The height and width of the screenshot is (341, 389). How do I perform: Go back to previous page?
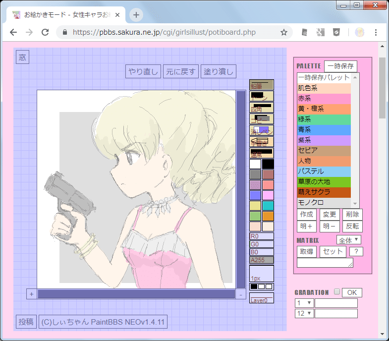(13, 32)
